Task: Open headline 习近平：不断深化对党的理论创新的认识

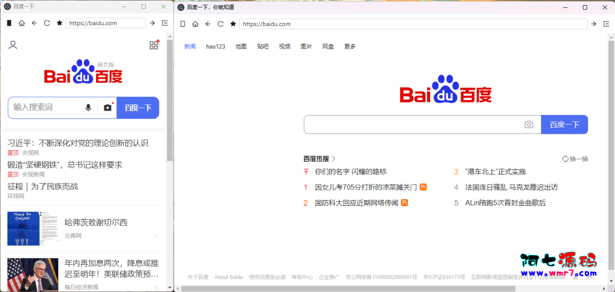Action: [78, 143]
